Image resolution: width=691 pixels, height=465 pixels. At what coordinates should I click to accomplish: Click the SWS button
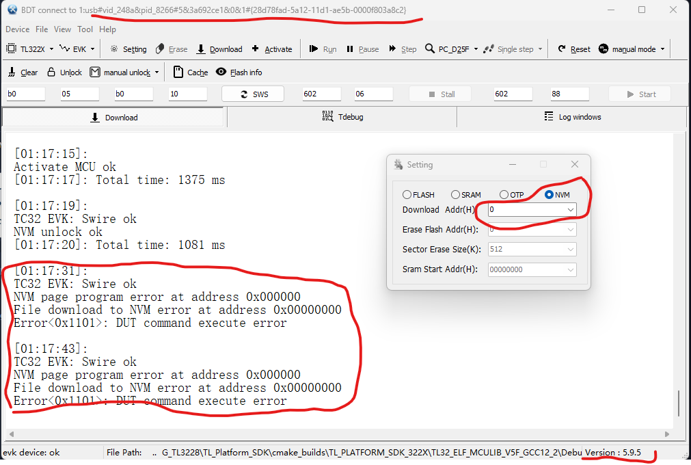pos(253,94)
